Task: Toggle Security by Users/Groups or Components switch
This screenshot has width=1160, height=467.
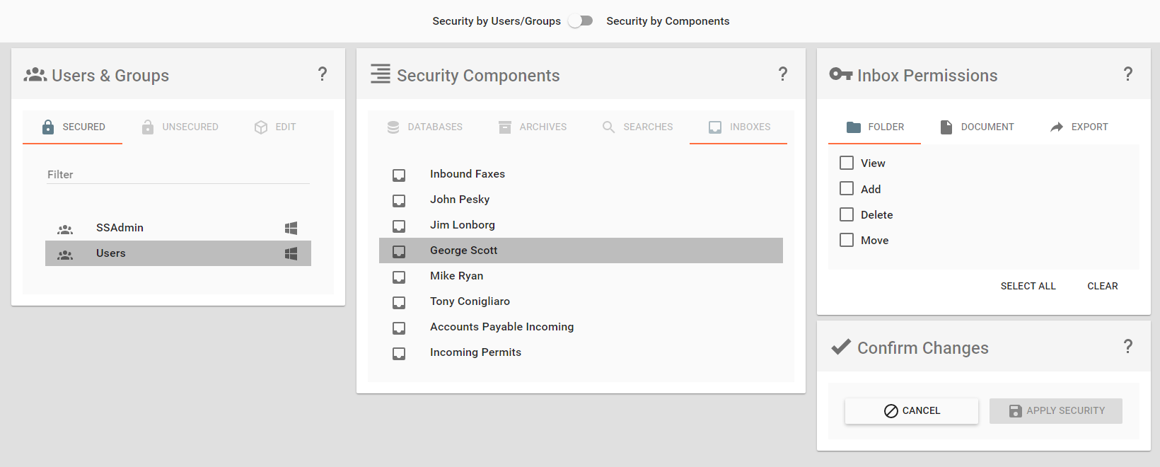Action: pos(581,21)
